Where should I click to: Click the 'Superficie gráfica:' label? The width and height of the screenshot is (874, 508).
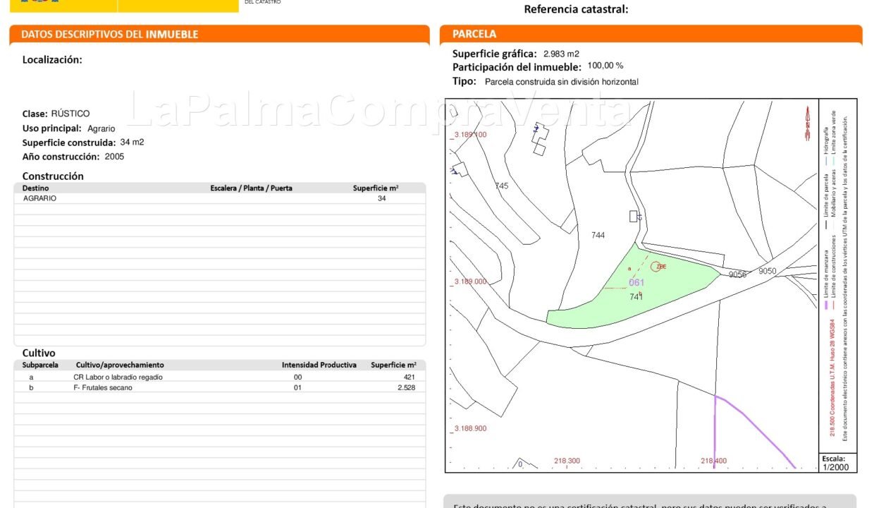coord(495,54)
